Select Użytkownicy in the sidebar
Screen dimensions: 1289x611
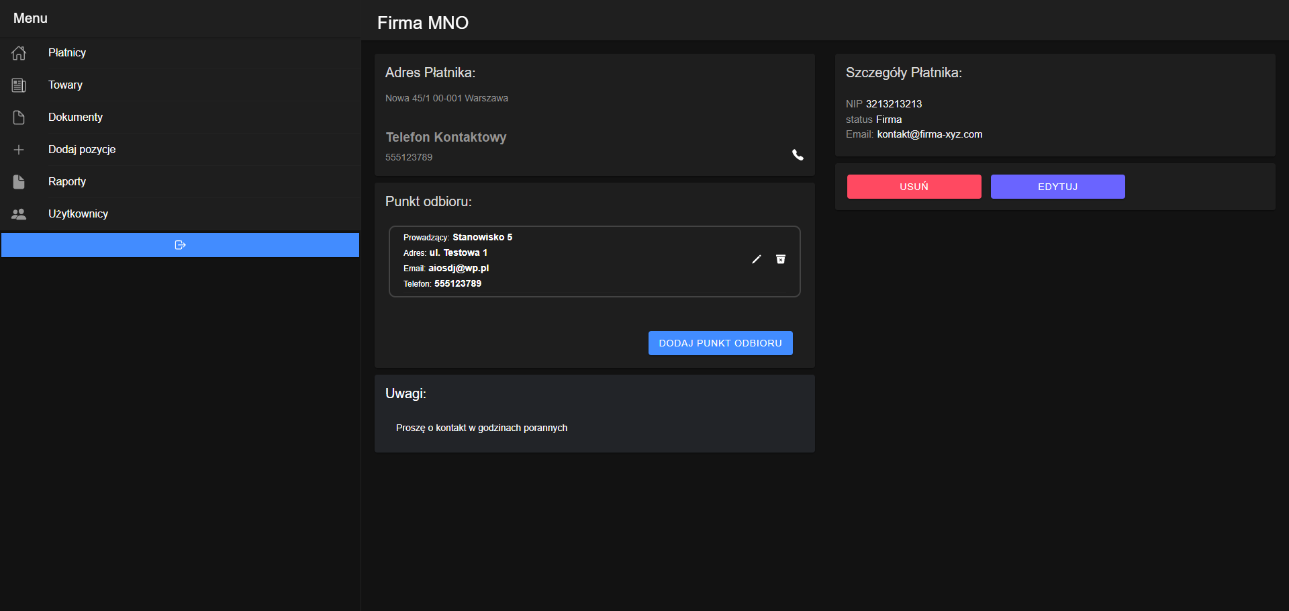click(x=78, y=214)
